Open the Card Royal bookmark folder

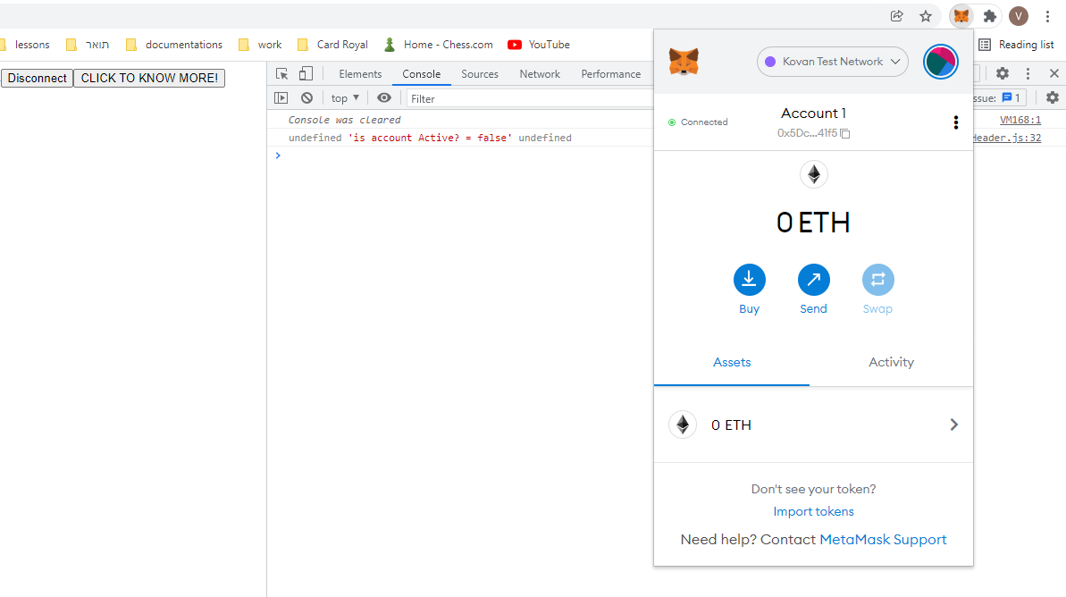pos(332,44)
